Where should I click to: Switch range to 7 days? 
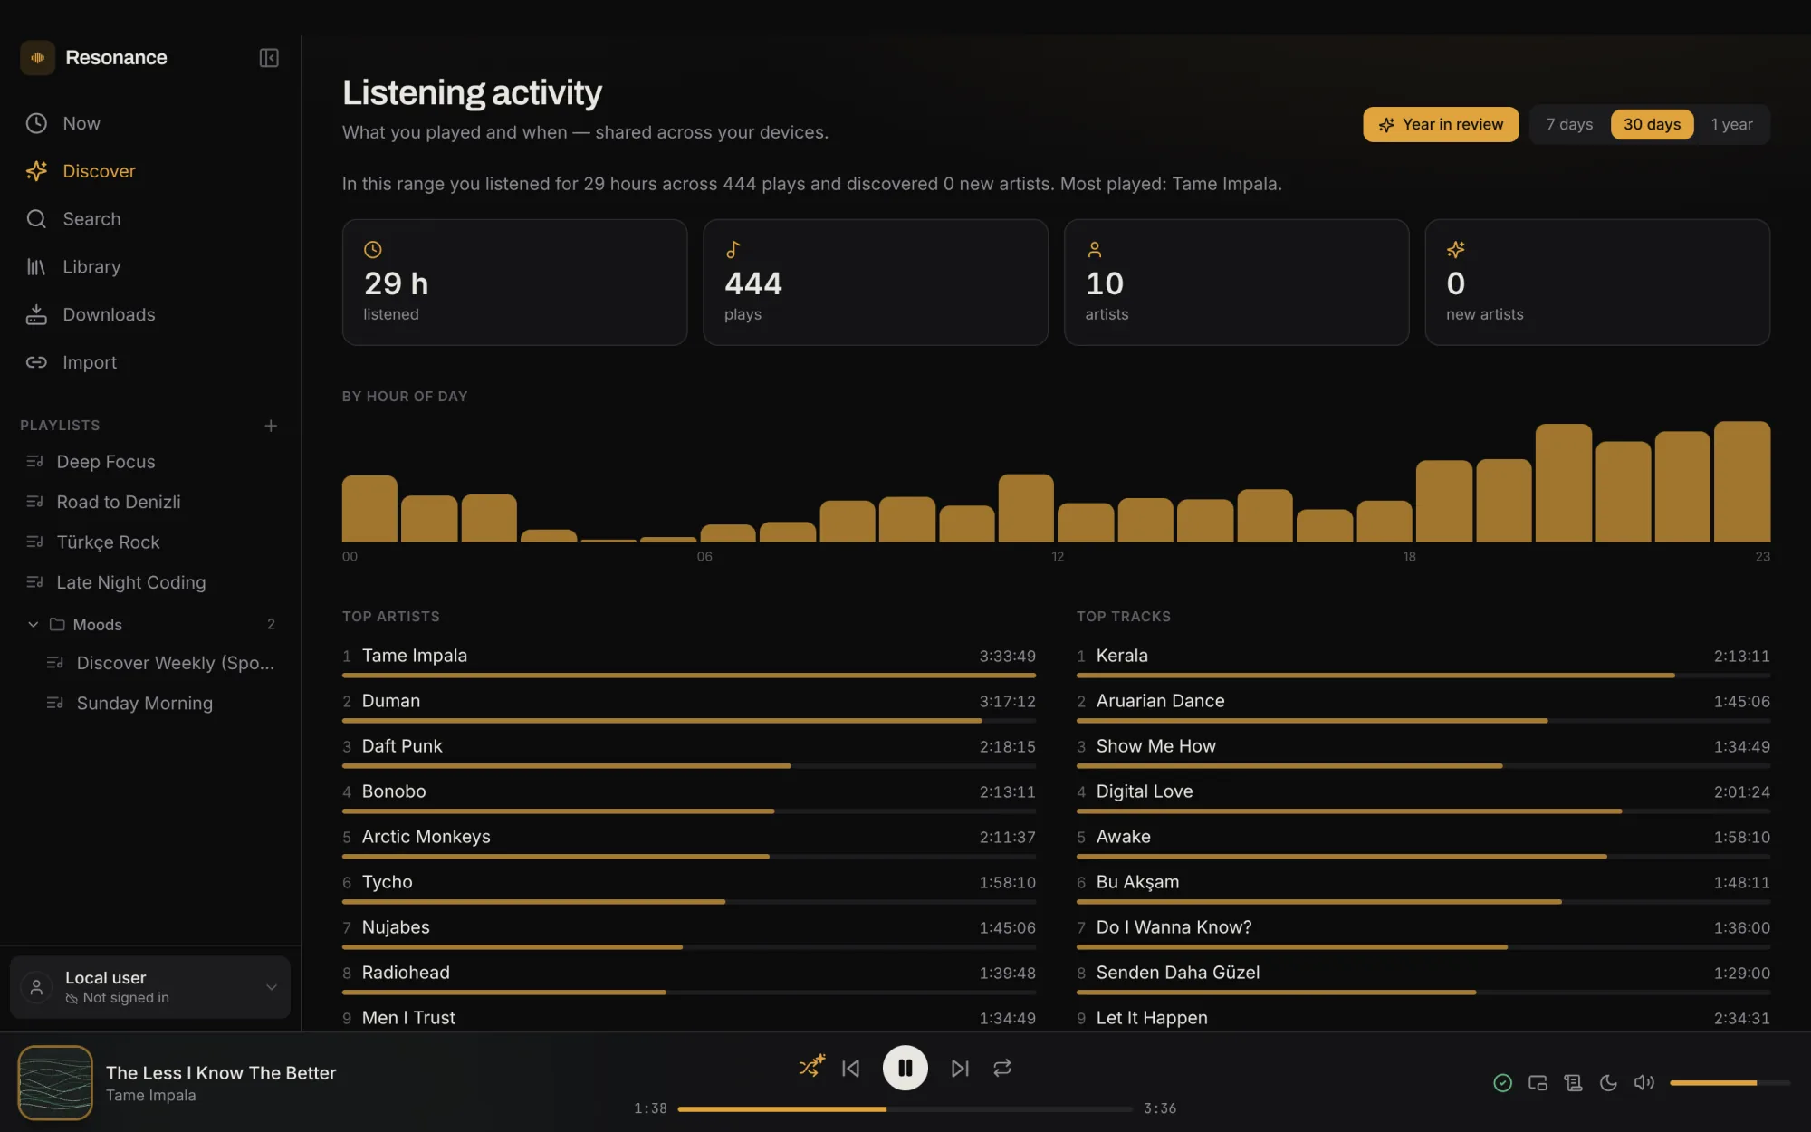(1569, 125)
